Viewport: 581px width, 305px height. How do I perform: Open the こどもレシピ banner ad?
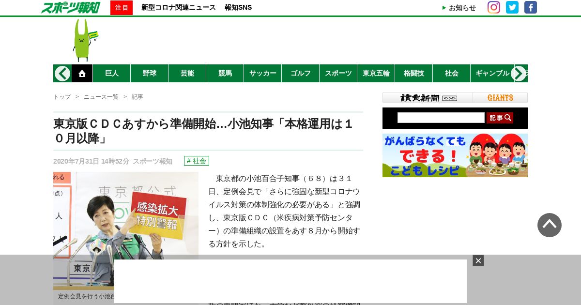click(455, 155)
